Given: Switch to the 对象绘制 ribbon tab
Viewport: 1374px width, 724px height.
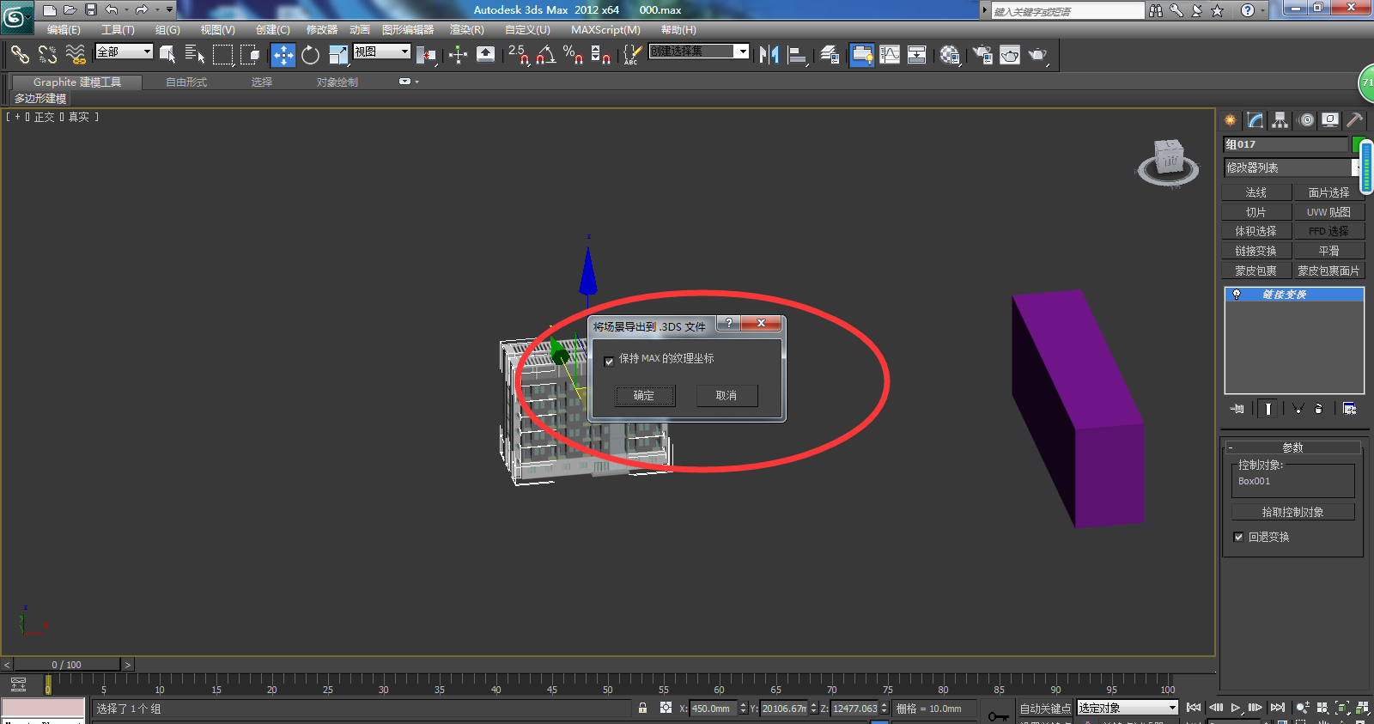Looking at the screenshot, I should 337,82.
